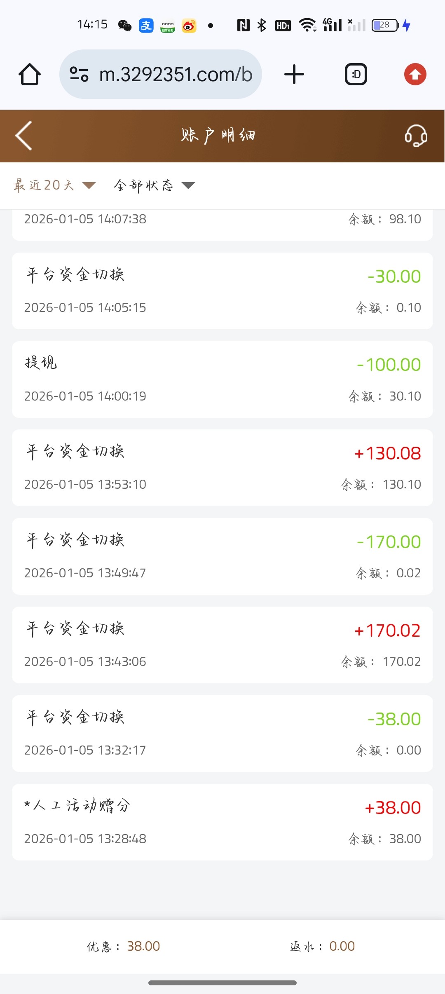Open a new browser tab

294,75
